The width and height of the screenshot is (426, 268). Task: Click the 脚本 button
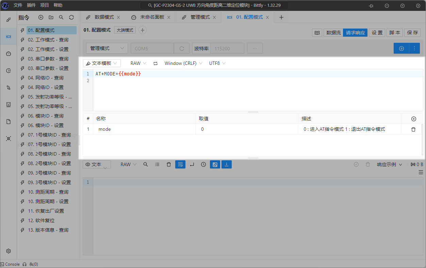pos(395,33)
